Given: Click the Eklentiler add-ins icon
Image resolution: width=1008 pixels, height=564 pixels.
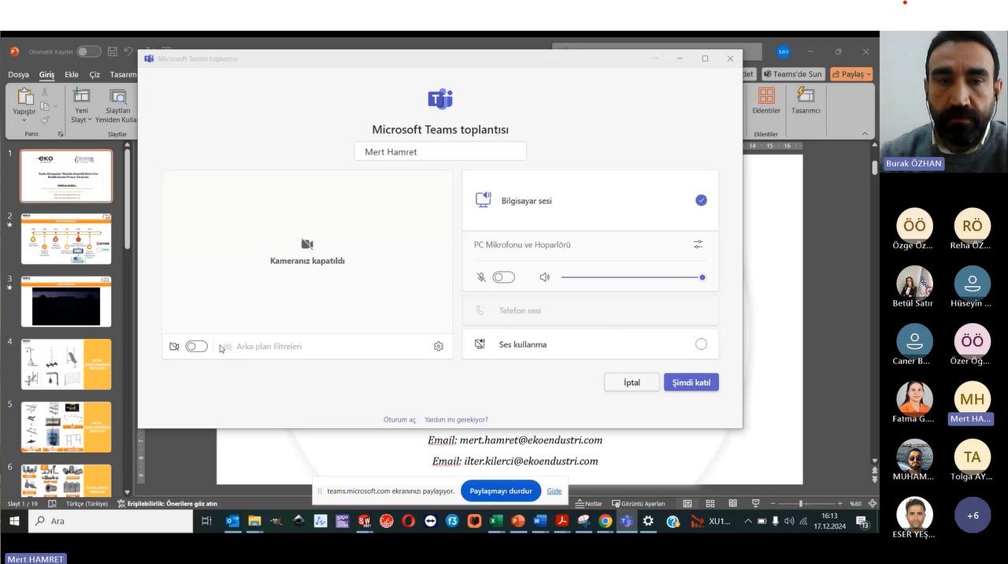Looking at the screenshot, I should [765, 96].
